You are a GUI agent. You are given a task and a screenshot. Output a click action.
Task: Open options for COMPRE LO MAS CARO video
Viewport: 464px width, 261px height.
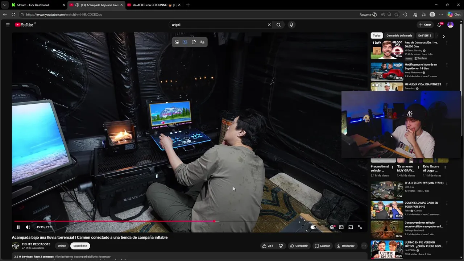coord(447,203)
